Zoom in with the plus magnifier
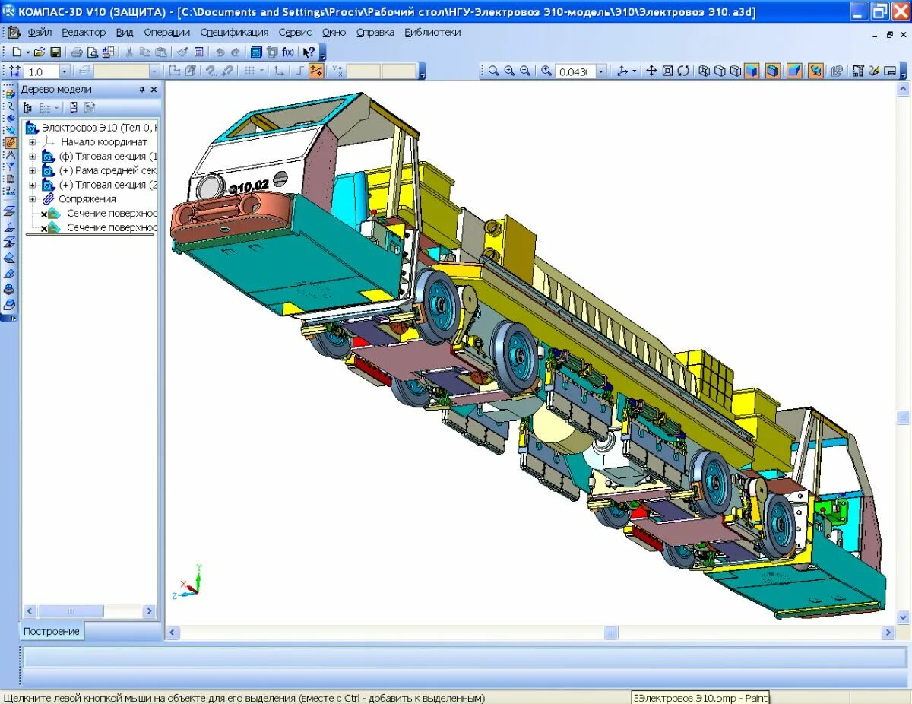Screen dimensions: 912x704 point(509,71)
